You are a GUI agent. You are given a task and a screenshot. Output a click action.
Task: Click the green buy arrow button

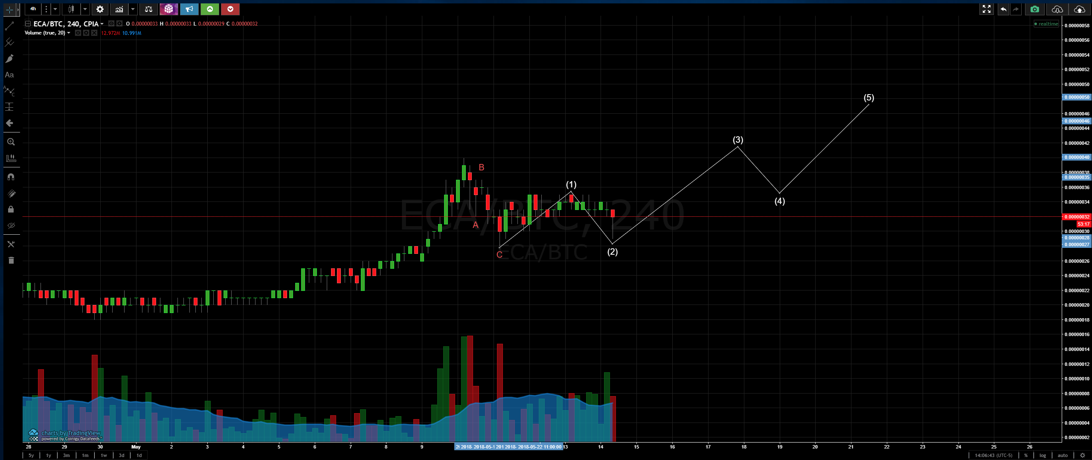[210, 9]
